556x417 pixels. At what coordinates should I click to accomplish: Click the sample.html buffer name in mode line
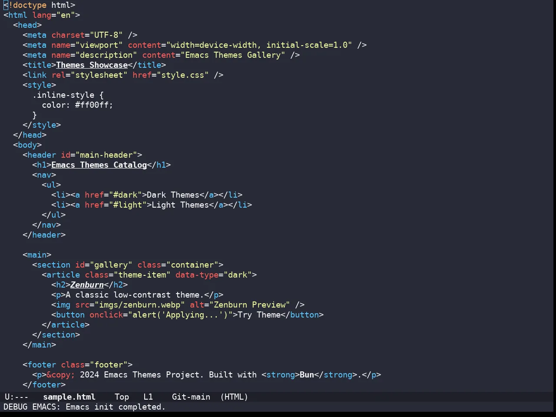69,397
